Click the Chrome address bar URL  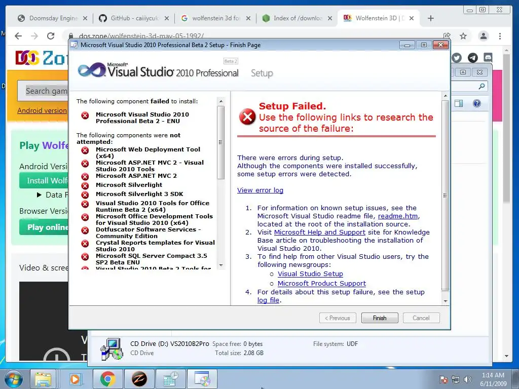[141, 36]
